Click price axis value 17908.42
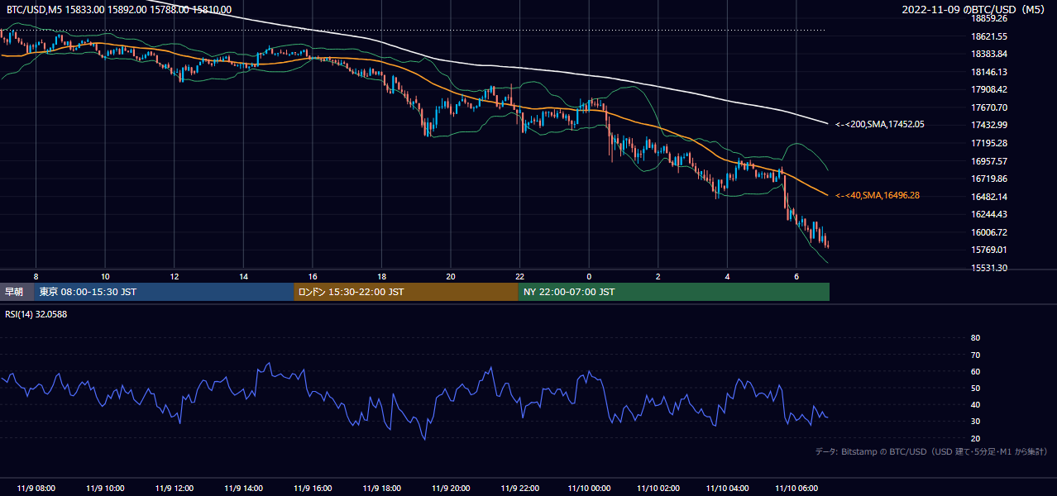Screen dimensions: 1057x496 [988, 89]
